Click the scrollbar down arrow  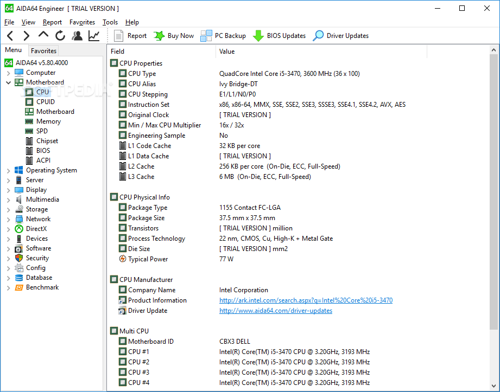tap(493, 386)
